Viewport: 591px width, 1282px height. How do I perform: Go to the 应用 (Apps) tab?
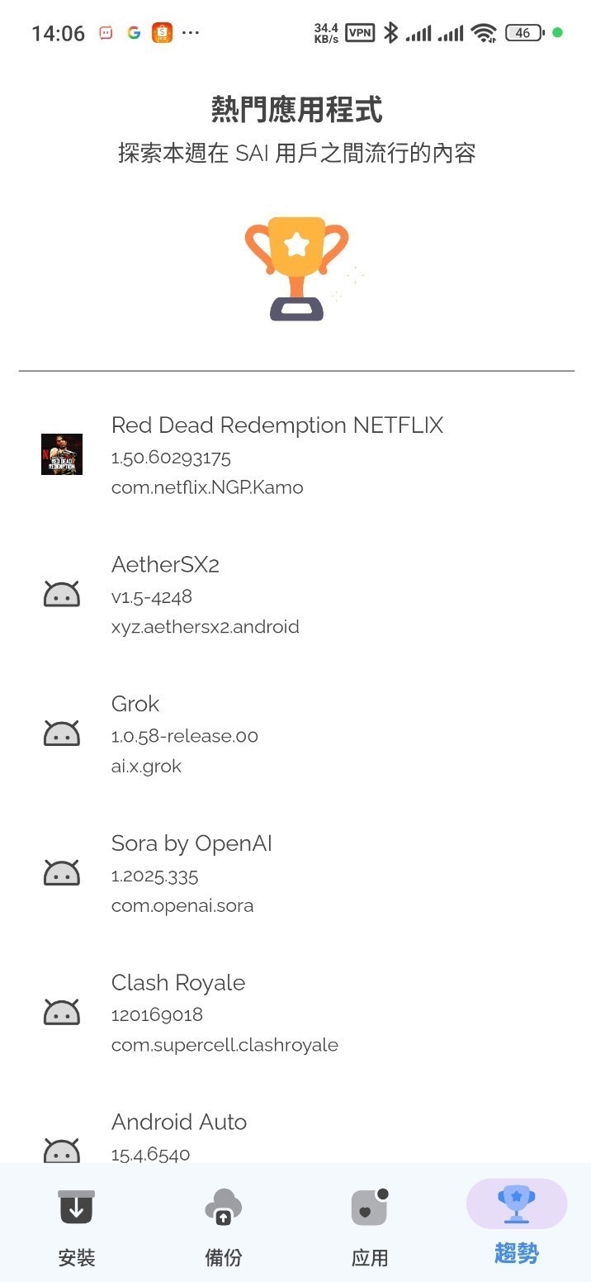(370, 1224)
